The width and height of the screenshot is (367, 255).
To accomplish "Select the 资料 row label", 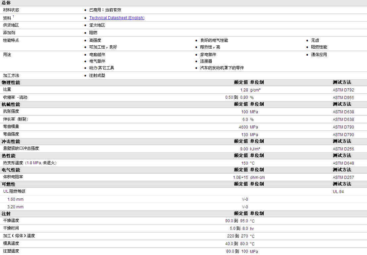I will click(7, 18).
